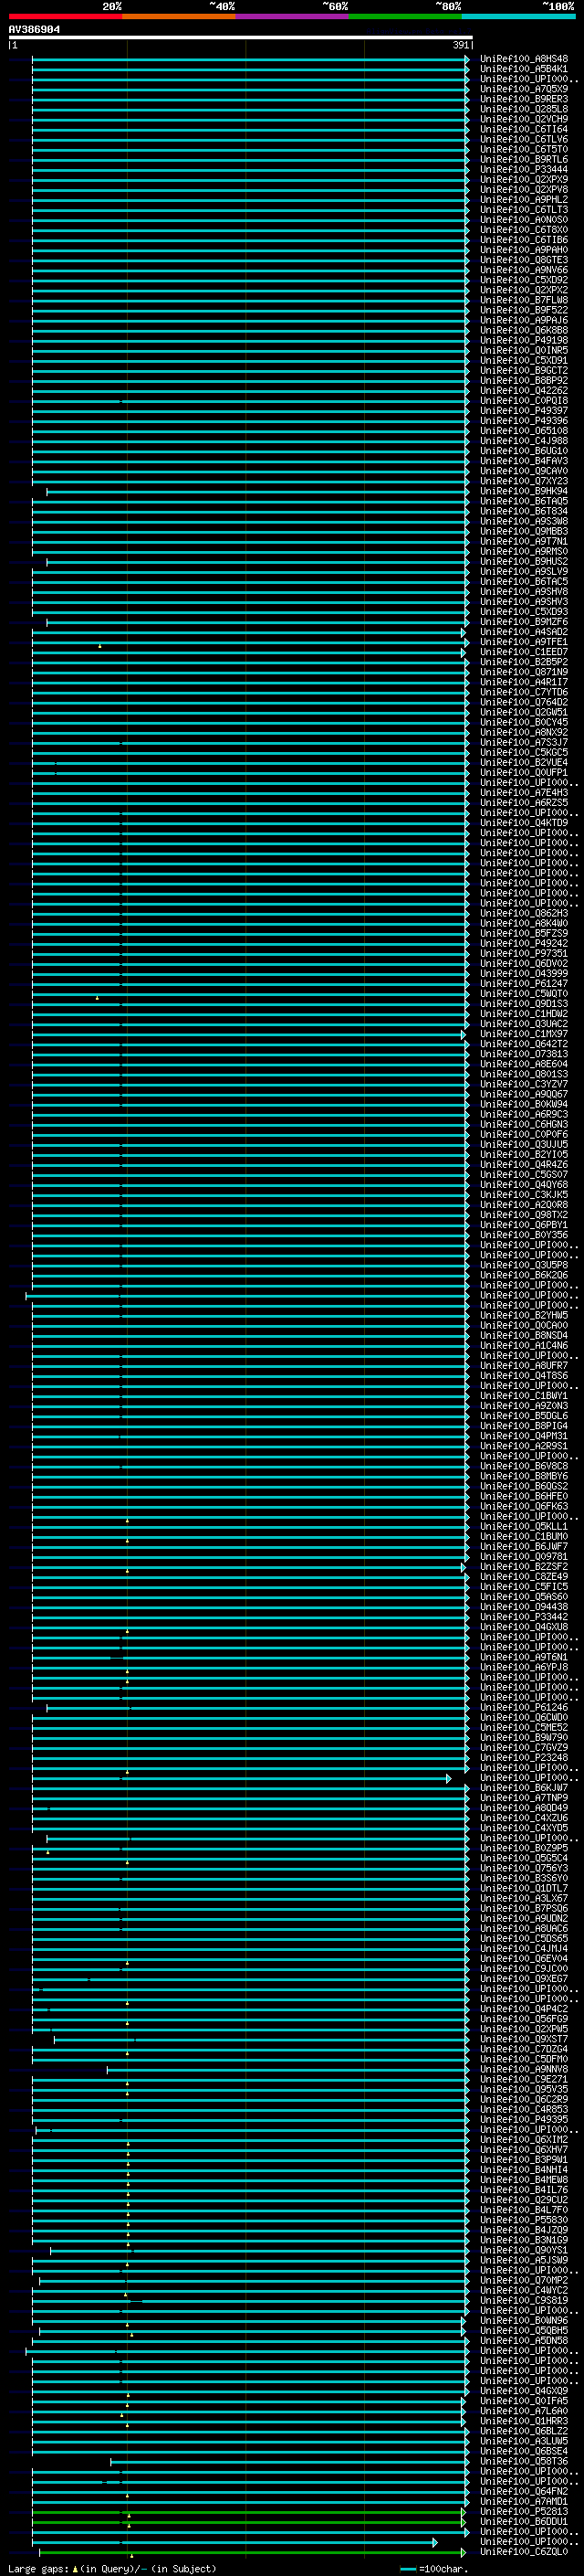This screenshot has width=584, height=2576.
Task: Select the UniRef100_C6TI64 label
Action: click(524, 129)
